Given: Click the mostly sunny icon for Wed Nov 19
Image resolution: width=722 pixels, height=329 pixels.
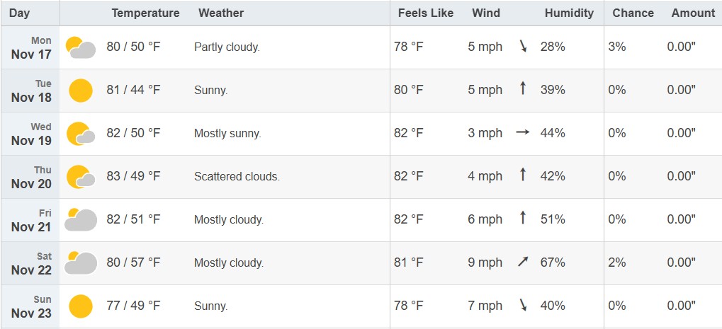Looking at the screenshot, I should (x=81, y=134).
